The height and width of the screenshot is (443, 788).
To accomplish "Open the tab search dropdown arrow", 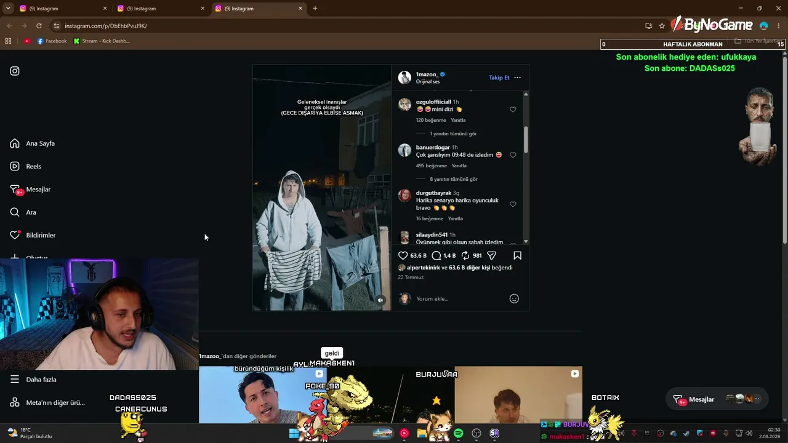I will pos(8,9).
